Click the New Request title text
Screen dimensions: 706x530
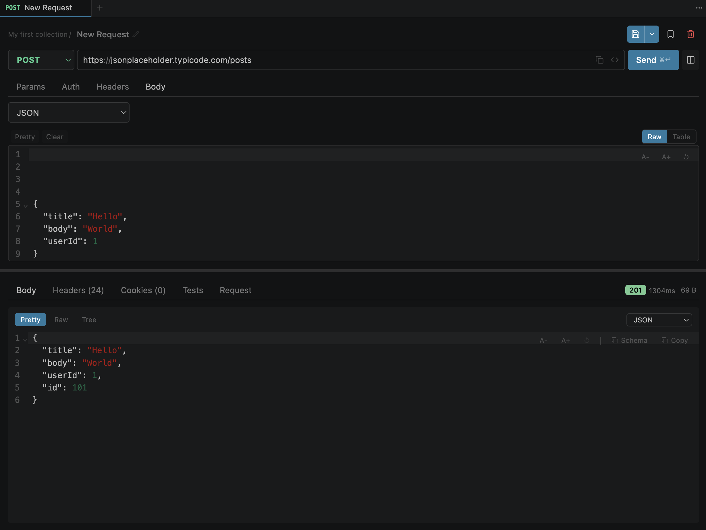[103, 34]
